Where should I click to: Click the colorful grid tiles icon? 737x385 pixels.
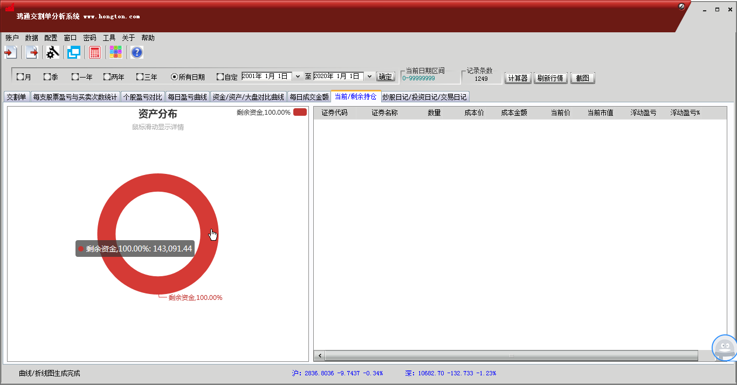[x=115, y=52]
